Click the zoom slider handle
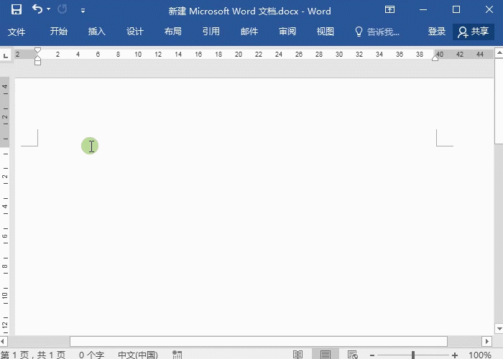Viewport: 503px width, 359px height. coord(413,355)
